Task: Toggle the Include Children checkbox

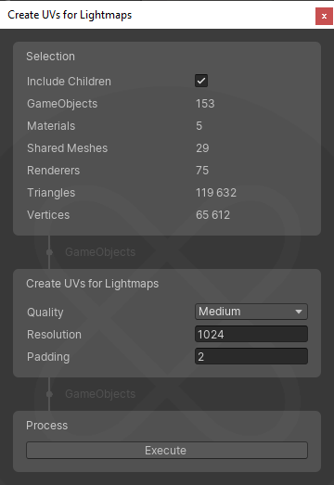Action: pos(201,81)
